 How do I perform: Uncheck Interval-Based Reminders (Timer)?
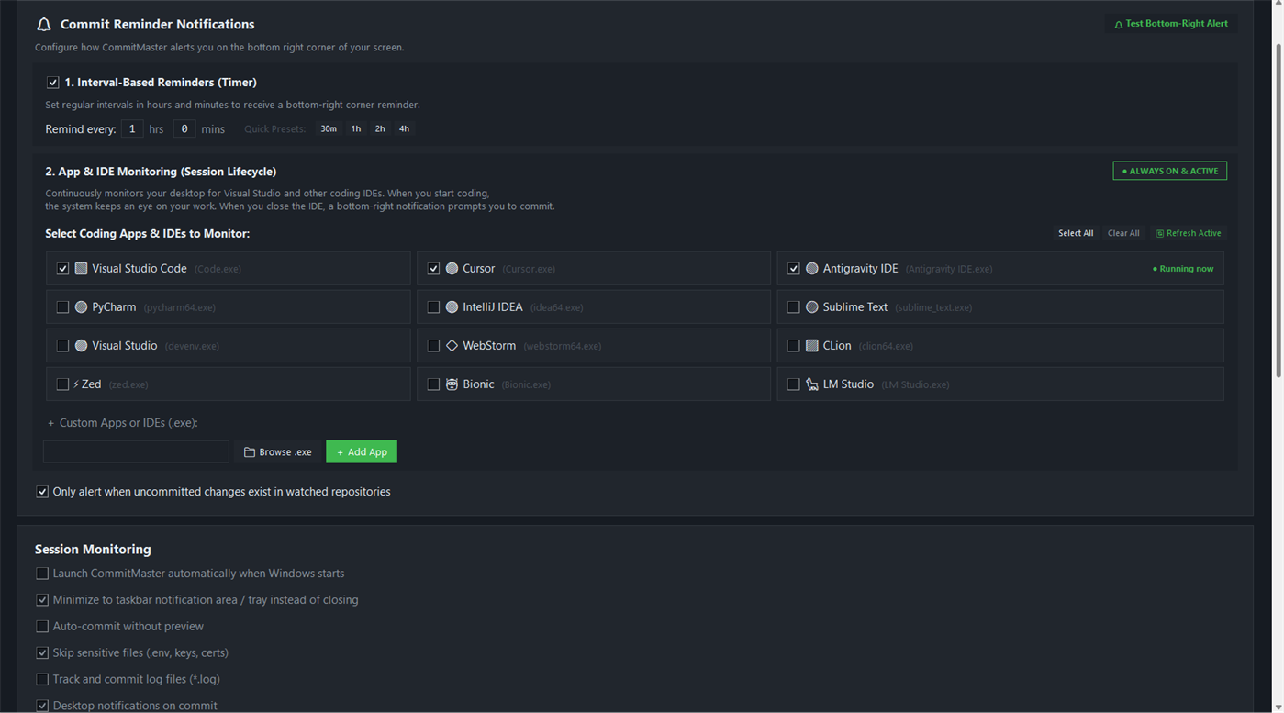coord(53,83)
